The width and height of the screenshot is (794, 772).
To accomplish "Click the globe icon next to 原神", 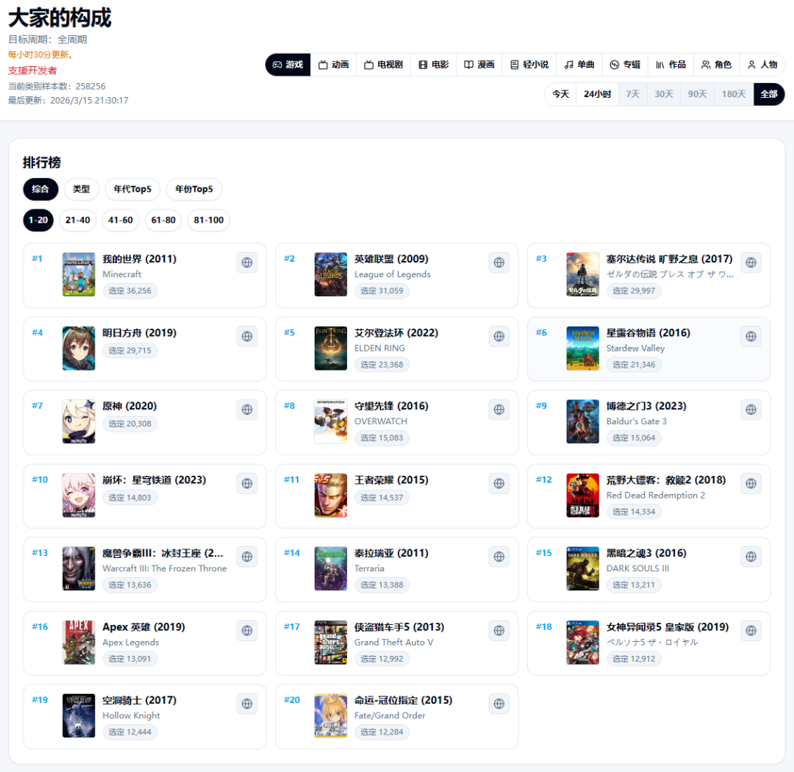I will click(247, 410).
